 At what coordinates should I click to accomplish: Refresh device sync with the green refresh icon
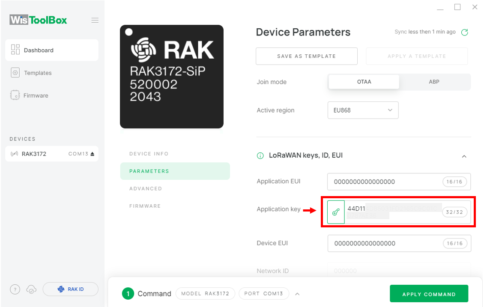(465, 32)
